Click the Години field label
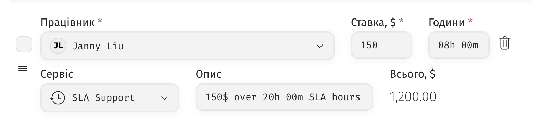 (446, 22)
